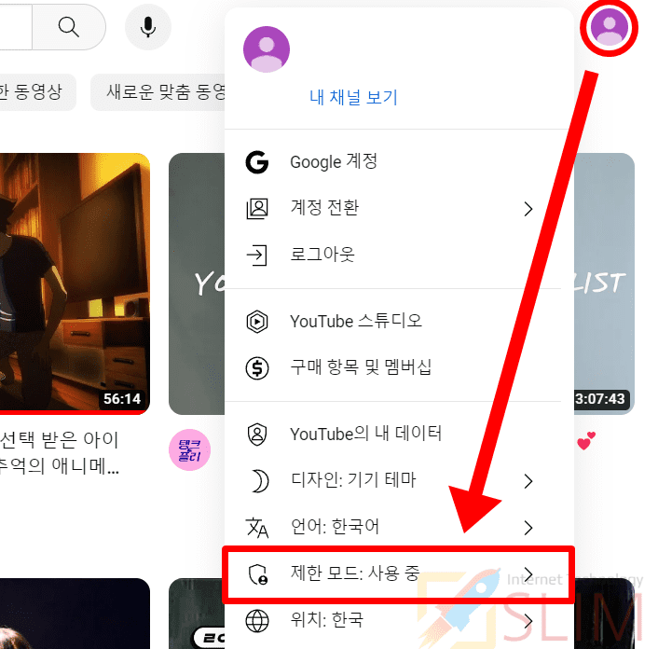Click the restricted mode shield icon
658x649 pixels.
coord(257,574)
